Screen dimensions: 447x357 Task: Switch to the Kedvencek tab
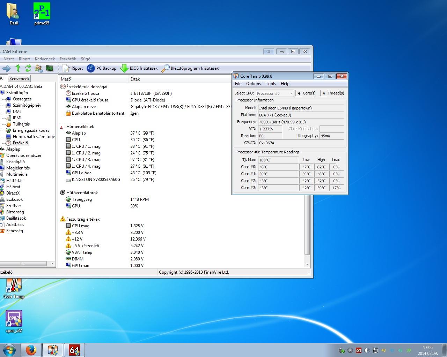coord(20,79)
